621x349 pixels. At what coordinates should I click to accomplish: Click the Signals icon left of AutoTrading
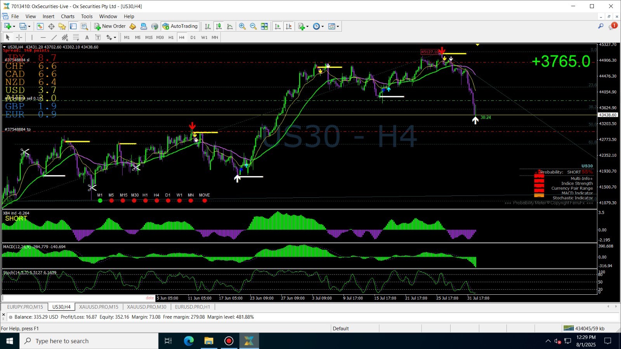coord(155,26)
